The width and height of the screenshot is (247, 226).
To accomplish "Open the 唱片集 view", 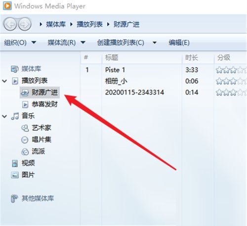I will [x=41, y=140].
